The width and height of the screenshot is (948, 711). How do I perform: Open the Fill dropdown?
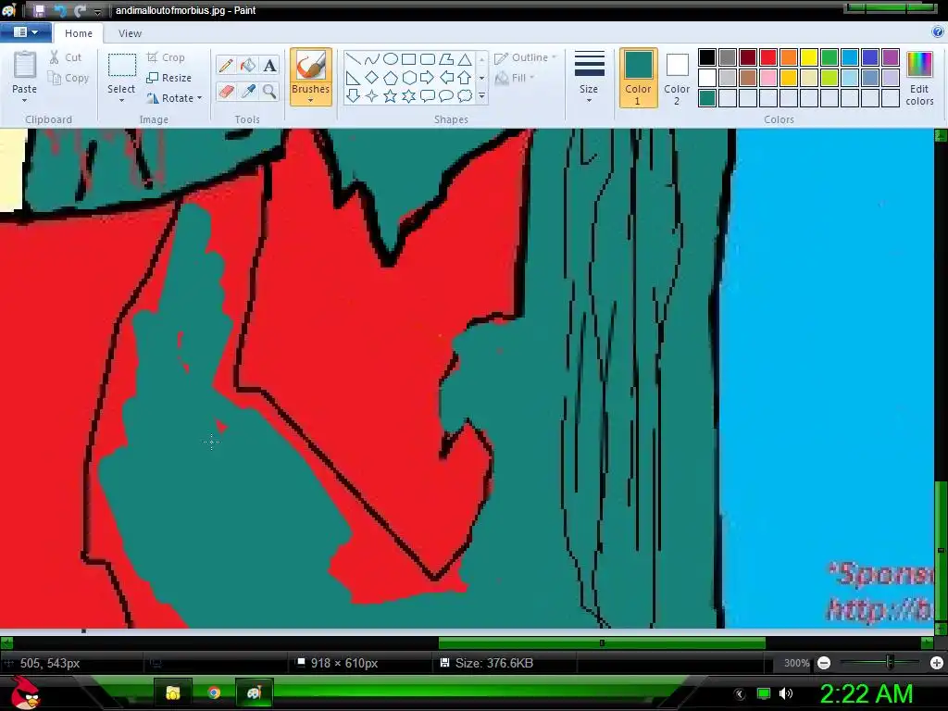click(x=515, y=78)
